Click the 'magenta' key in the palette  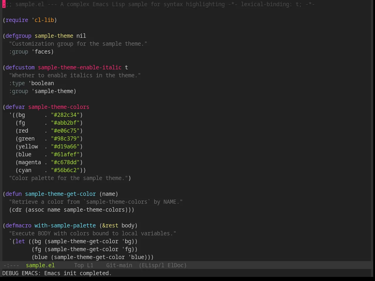[x=30, y=162]
